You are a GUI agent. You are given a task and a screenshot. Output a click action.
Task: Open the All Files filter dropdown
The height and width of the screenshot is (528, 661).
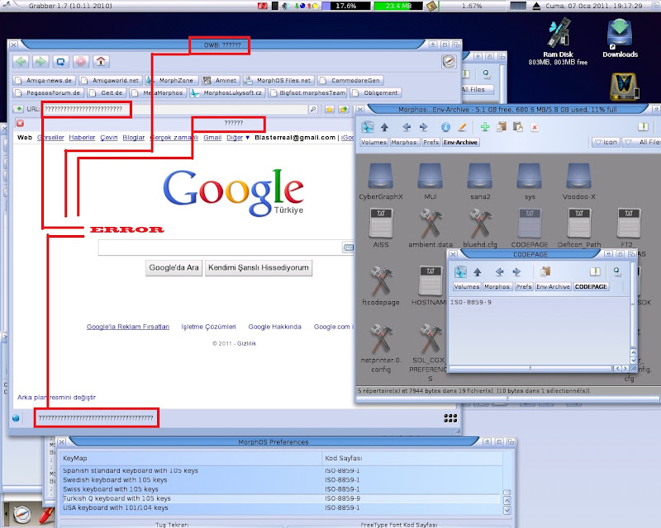pyautogui.click(x=643, y=143)
